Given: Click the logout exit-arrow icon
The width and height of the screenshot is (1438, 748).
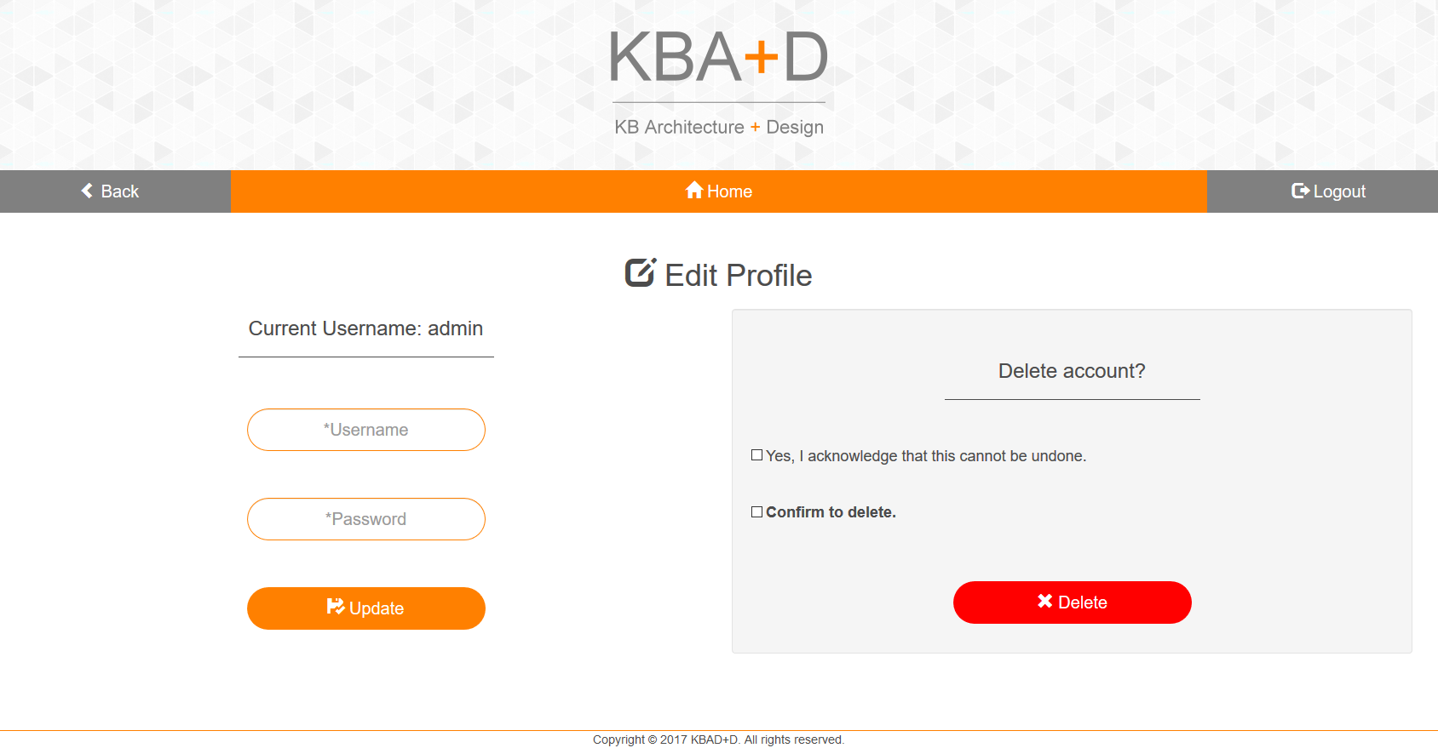Looking at the screenshot, I should tap(1300, 191).
